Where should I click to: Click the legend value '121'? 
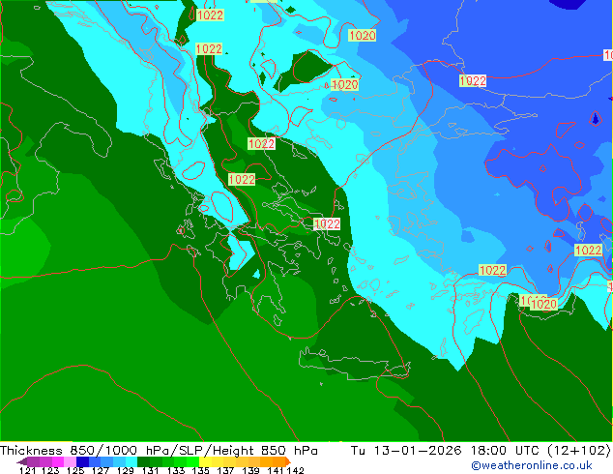point(27,470)
